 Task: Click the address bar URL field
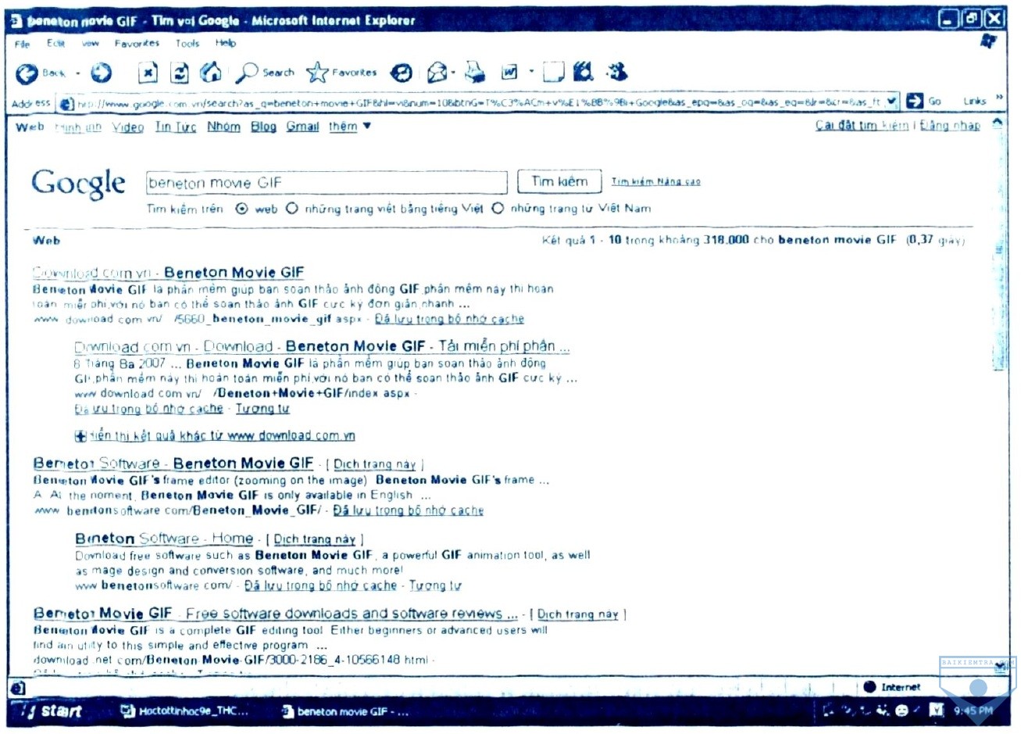coord(480,102)
